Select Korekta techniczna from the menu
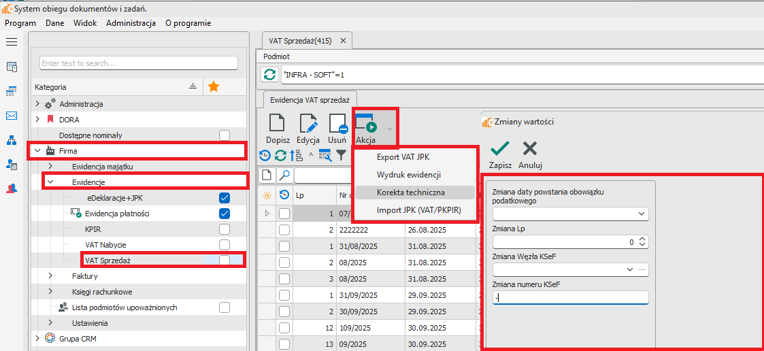The width and height of the screenshot is (764, 351). tap(411, 193)
